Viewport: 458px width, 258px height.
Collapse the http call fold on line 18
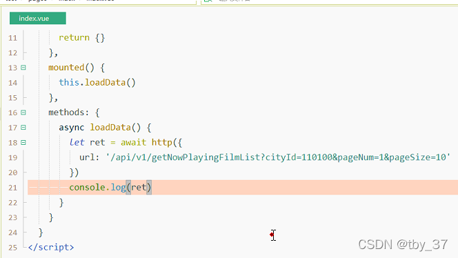[23, 143]
